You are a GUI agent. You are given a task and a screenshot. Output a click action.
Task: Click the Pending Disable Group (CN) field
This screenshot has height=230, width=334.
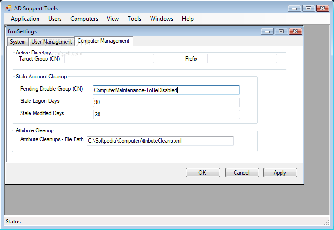pos(166,90)
